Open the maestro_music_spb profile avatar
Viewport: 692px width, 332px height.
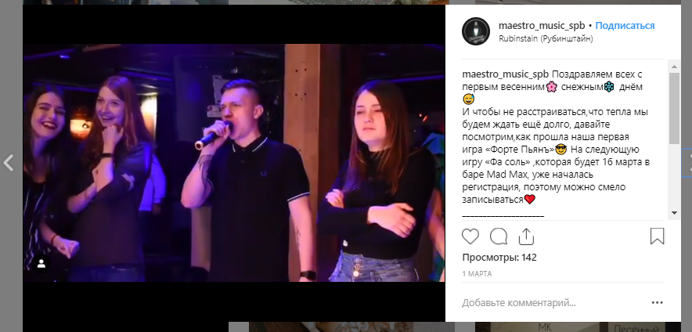click(476, 31)
